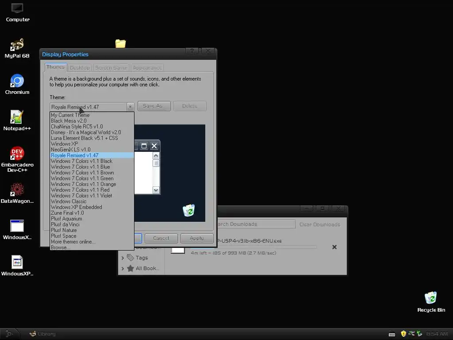
Task: Click the keyboard icon in system tray
Action: coord(392,334)
